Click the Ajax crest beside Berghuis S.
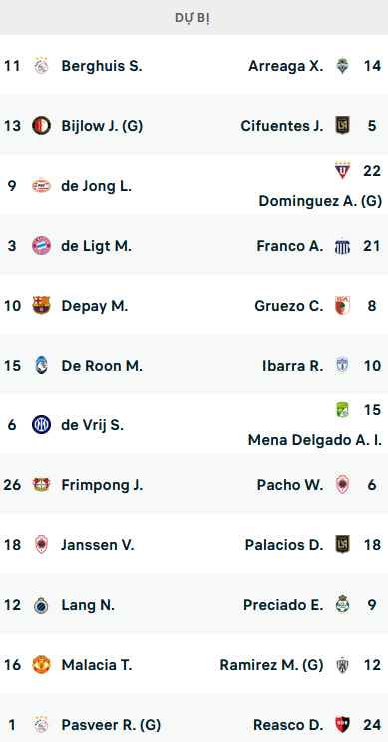The height and width of the screenshot is (742, 388). pyautogui.click(x=41, y=66)
